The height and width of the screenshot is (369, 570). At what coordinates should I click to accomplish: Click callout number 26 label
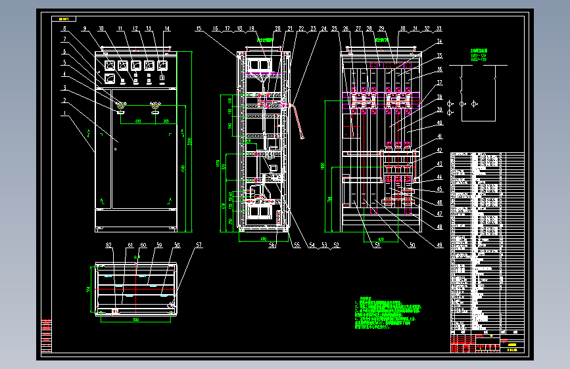tap(345, 28)
